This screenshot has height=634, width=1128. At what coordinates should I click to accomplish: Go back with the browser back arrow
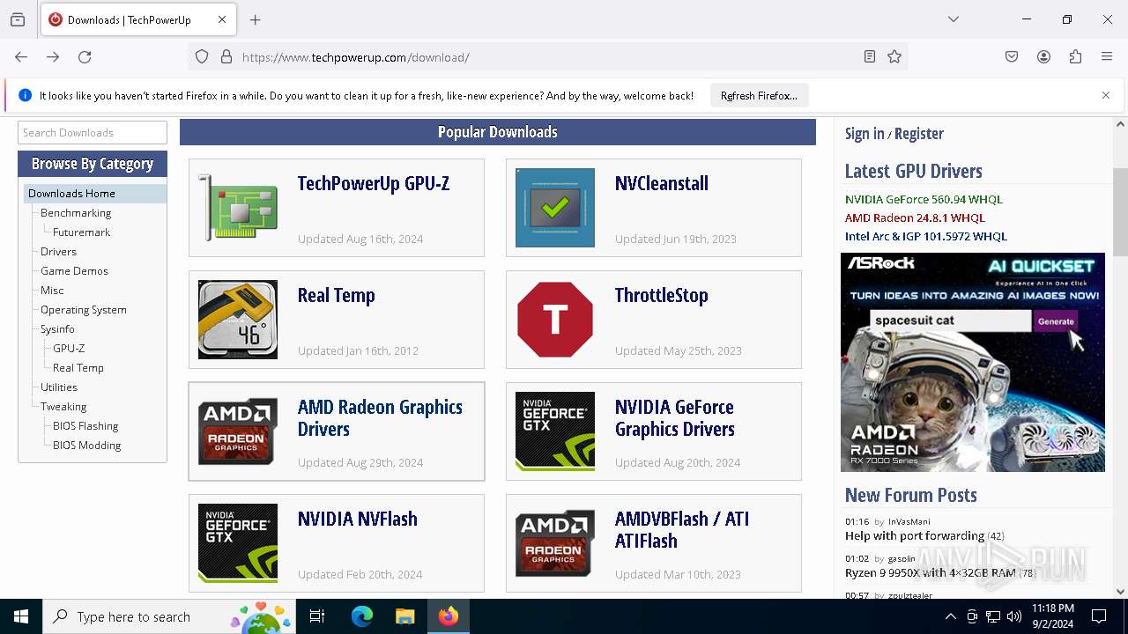tap(21, 57)
